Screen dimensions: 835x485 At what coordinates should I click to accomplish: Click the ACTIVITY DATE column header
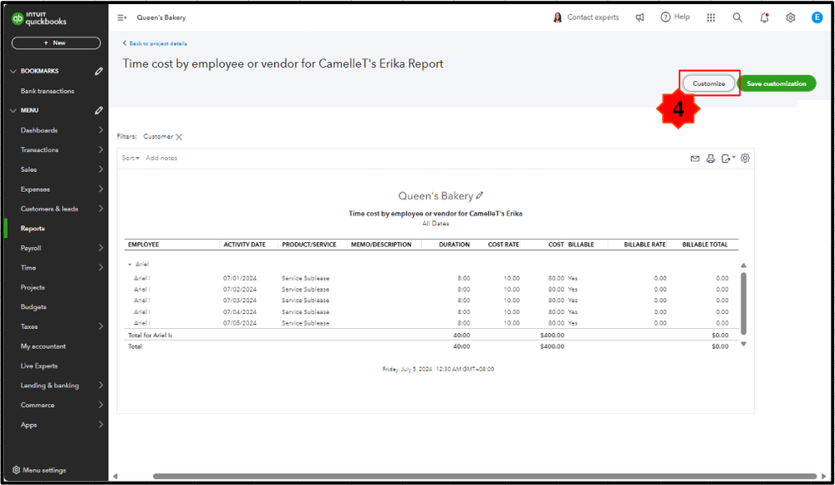pyautogui.click(x=244, y=245)
